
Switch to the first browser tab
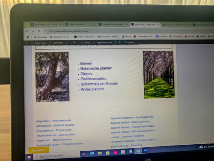(46, 24)
